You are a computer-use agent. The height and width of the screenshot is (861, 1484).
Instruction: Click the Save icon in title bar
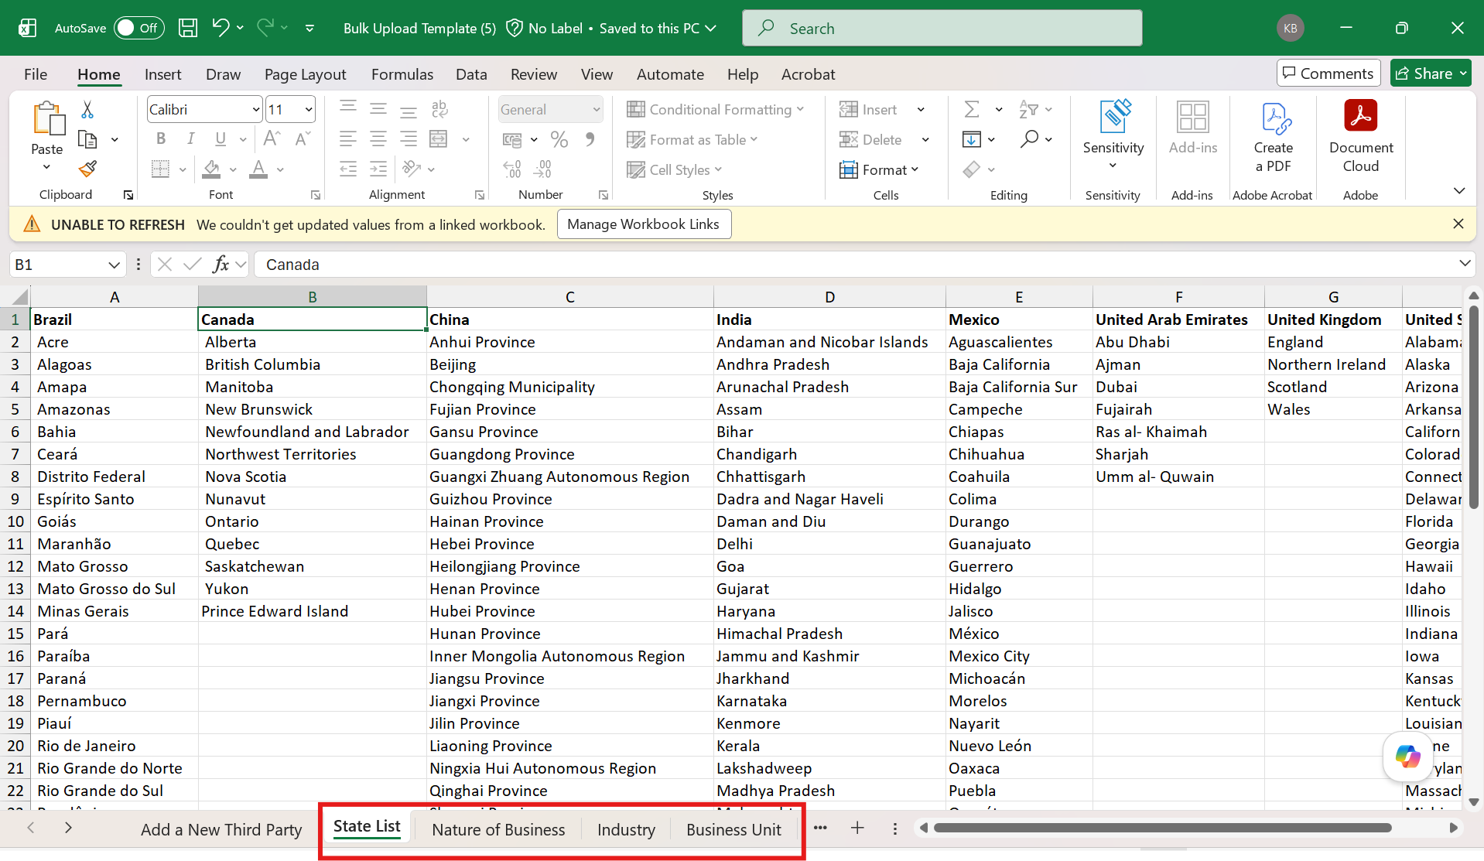(188, 29)
